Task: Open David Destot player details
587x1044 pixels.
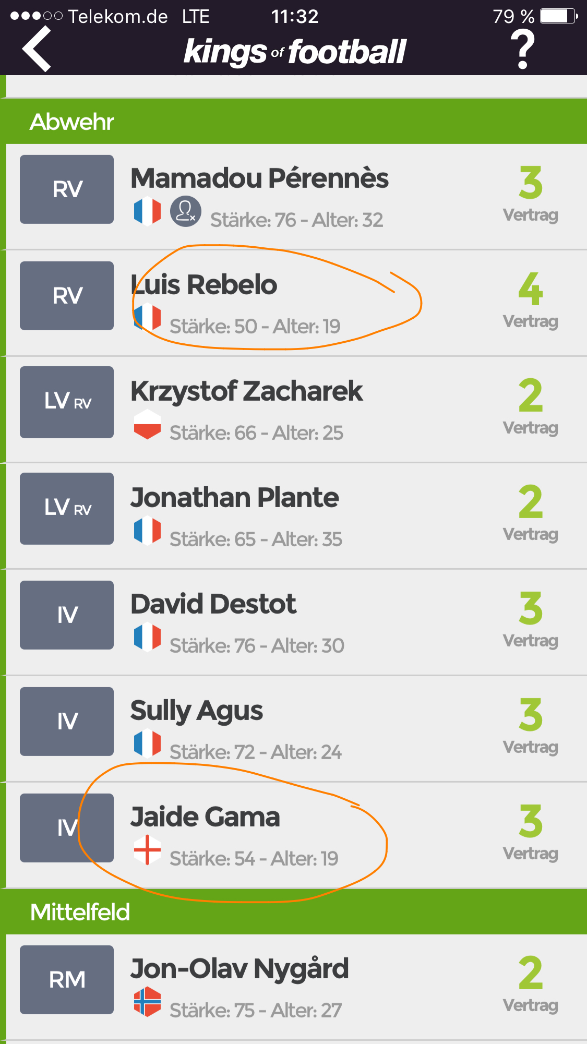Action: point(296,622)
